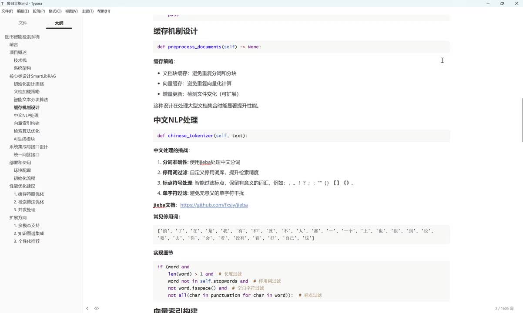Viewport: 523px width, 313px height.
Task: Open 初始化流程 outline entry
Action: tap(24, 178)
